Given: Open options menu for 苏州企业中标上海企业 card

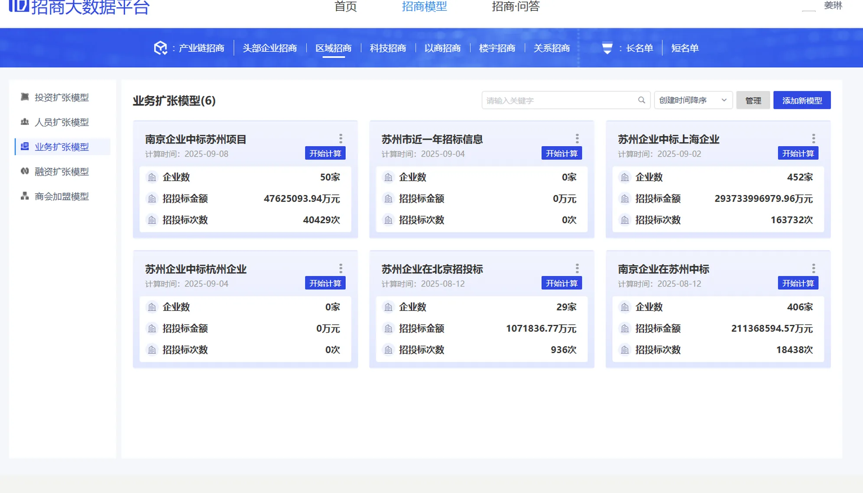Looking at the screenshot, I should pyautogui.click(x=814, y=138).
